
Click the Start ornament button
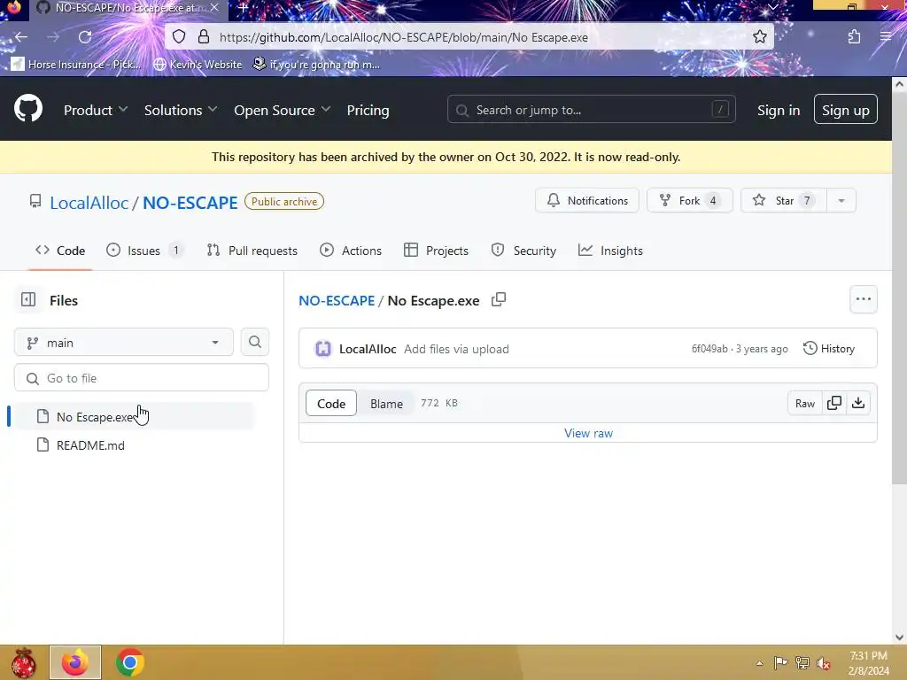(23, 663)
